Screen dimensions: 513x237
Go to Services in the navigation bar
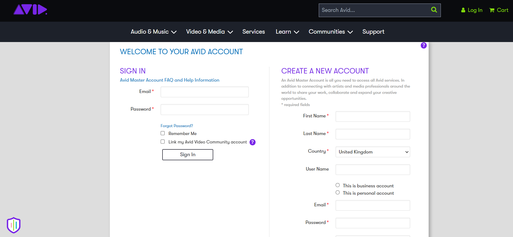254,32
